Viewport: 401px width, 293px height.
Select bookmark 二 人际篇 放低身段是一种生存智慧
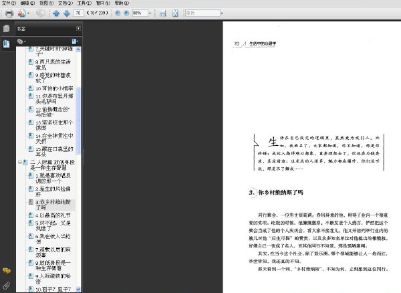[x=52, y=165]
